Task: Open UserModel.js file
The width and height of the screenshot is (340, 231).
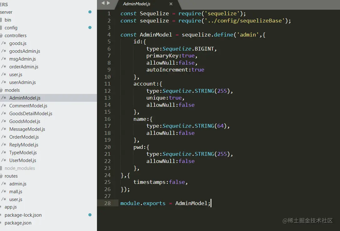Action: click(23, 160)
